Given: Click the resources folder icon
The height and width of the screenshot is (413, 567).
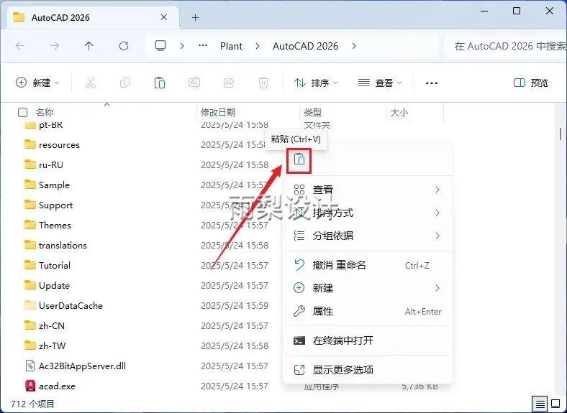Looking at the screenshot, I should 30,144.
